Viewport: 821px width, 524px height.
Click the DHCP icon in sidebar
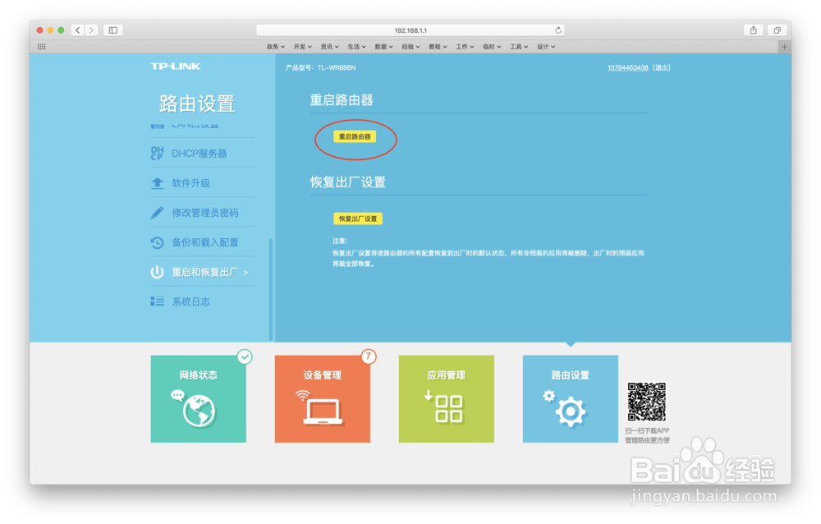(x=157, y=153)
